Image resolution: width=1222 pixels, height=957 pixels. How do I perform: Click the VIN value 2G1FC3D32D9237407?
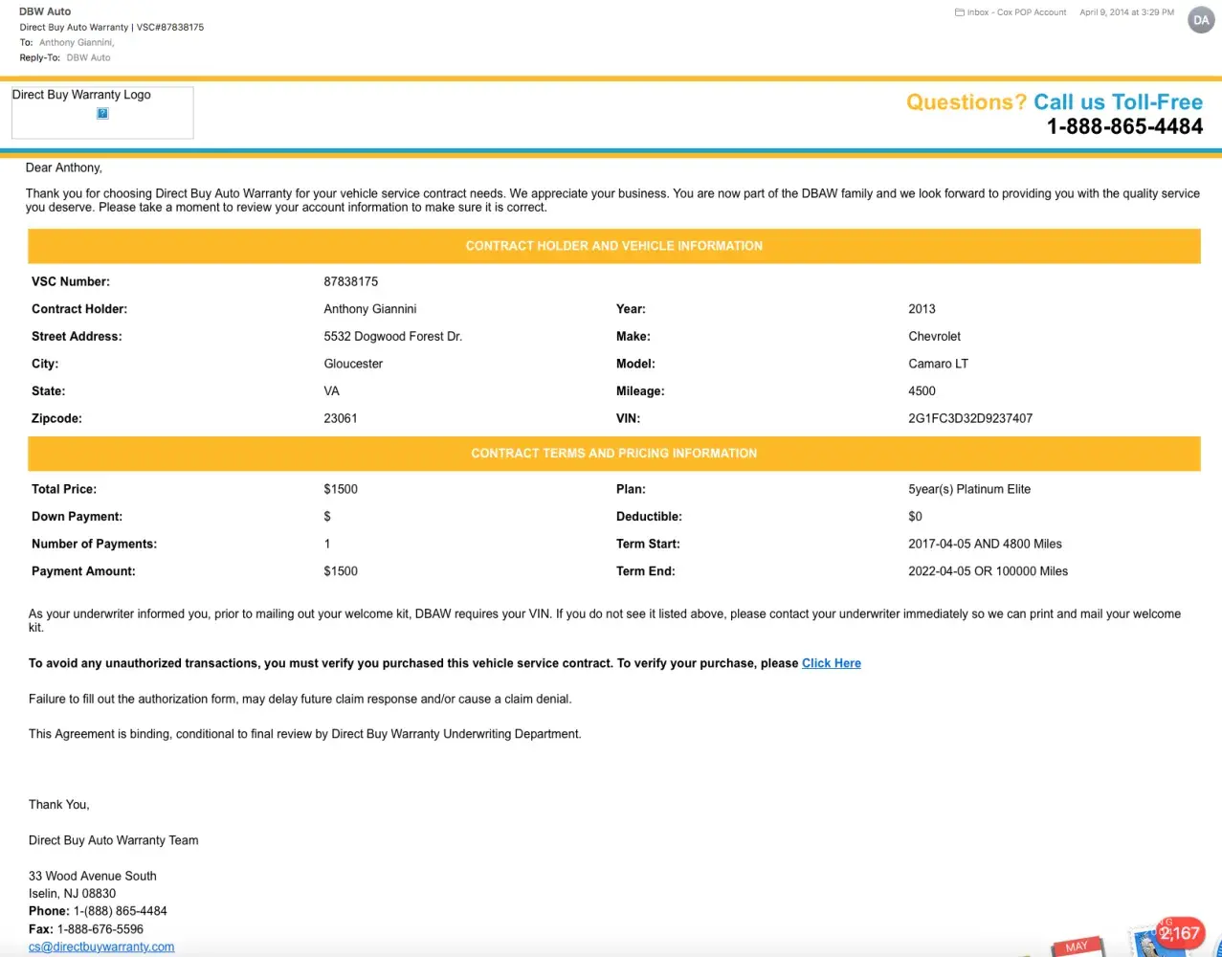(x=969, y=418)
